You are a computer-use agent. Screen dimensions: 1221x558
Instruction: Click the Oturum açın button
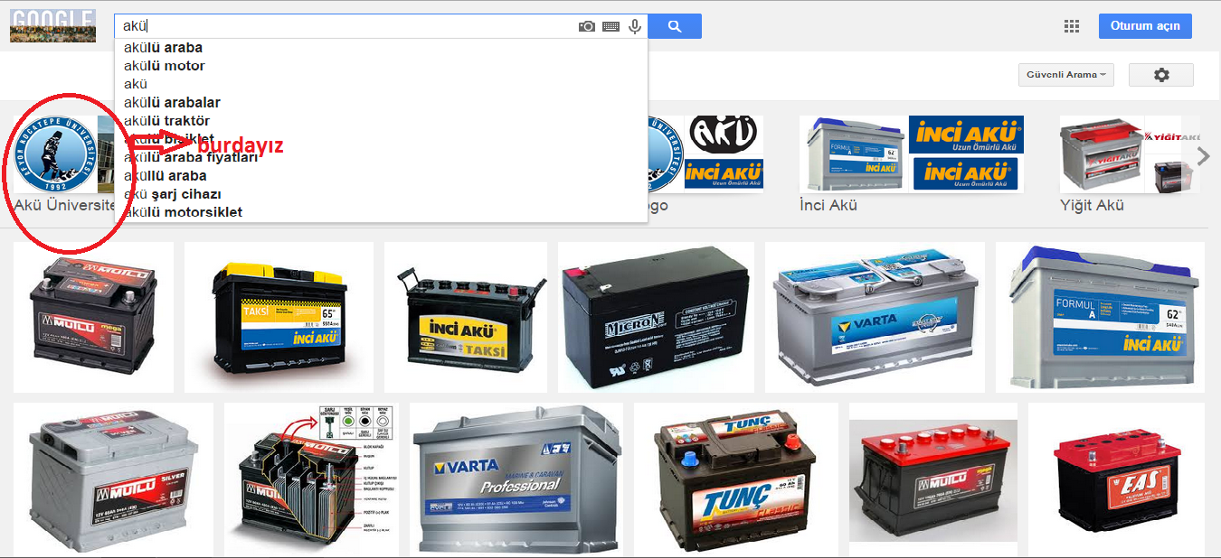pos(1145,26)
